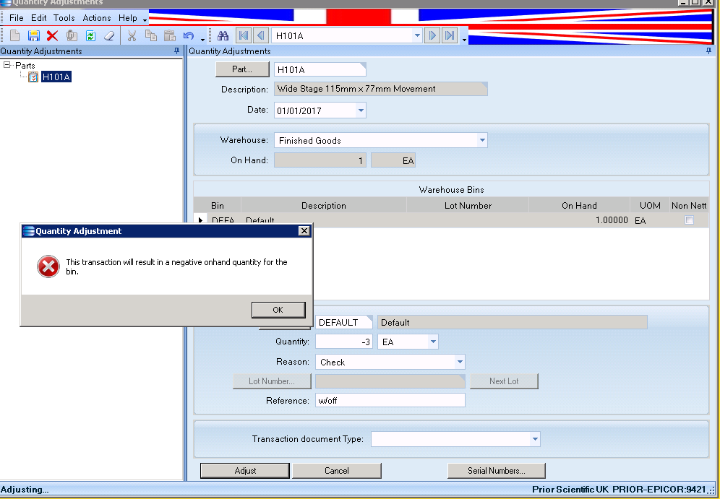Click the Save floppy disk icon
The width and height of the screenshot is (720, 499).
point(33,35)
